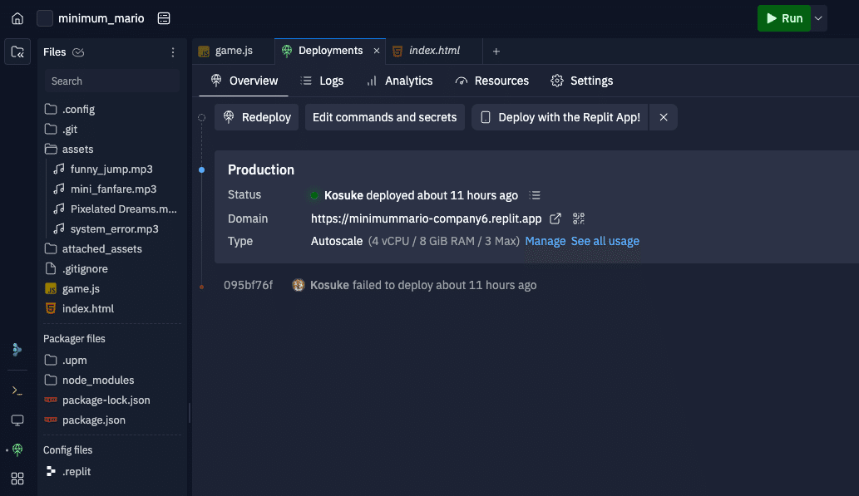Click the Home icon in top bar
Viewport: 859px width, 496px height.
(17, 18)
